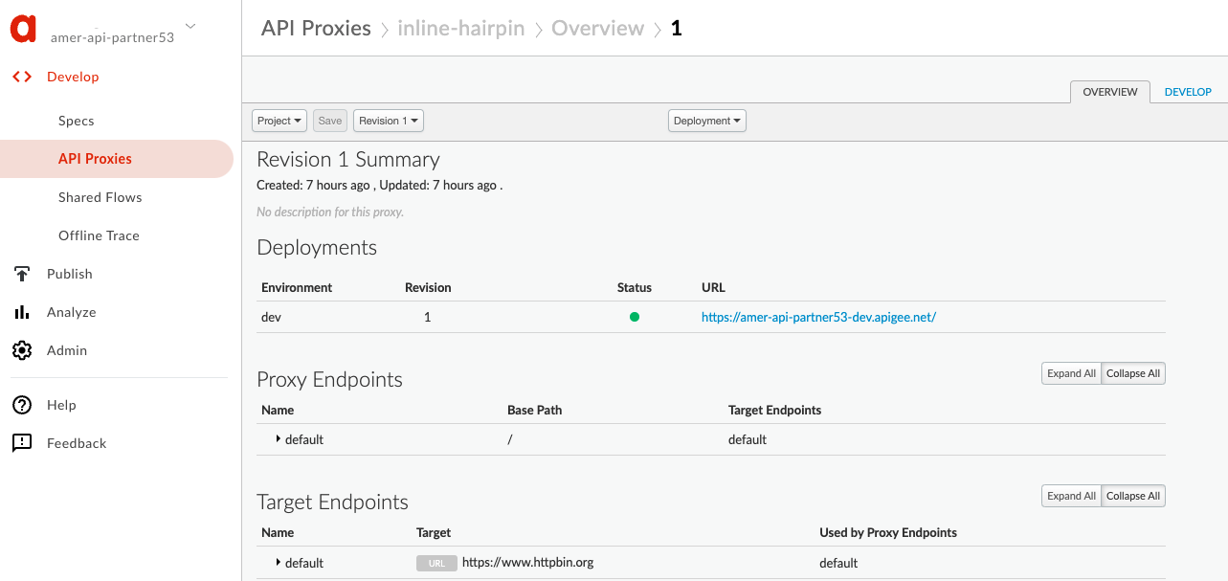Click the Apigee logo icon
Screen dimensions: 1228x581
[23, 29]
